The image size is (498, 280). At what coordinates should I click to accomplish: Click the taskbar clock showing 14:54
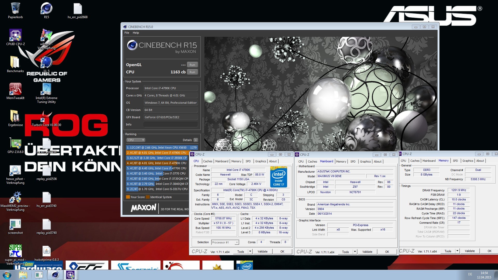click(484, 275)
